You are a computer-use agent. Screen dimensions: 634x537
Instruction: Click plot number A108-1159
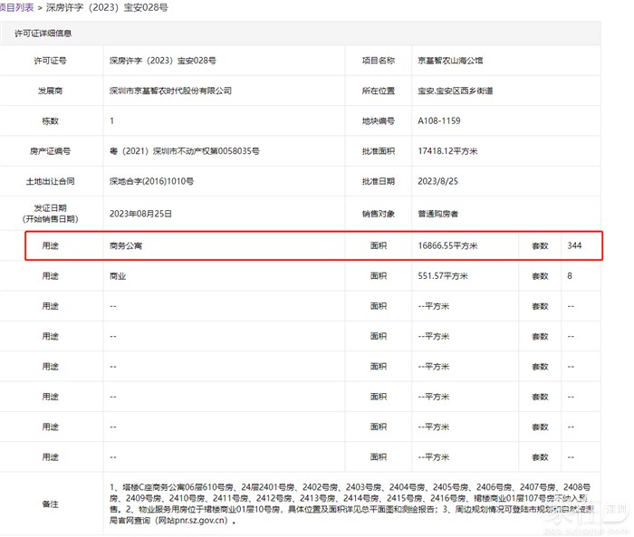click(x=439, y=121)
